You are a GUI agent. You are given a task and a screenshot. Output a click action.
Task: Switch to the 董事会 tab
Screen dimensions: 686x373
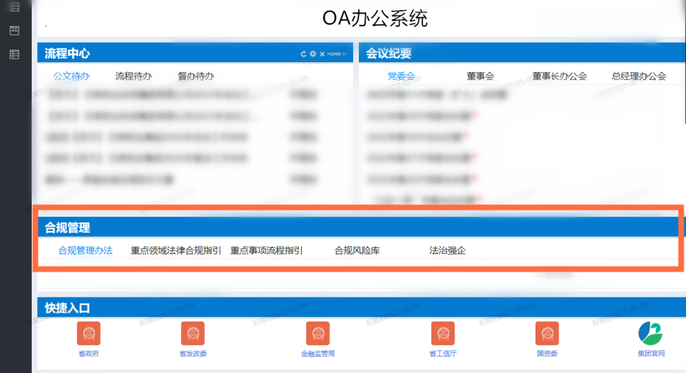click(x=480, y=76)
